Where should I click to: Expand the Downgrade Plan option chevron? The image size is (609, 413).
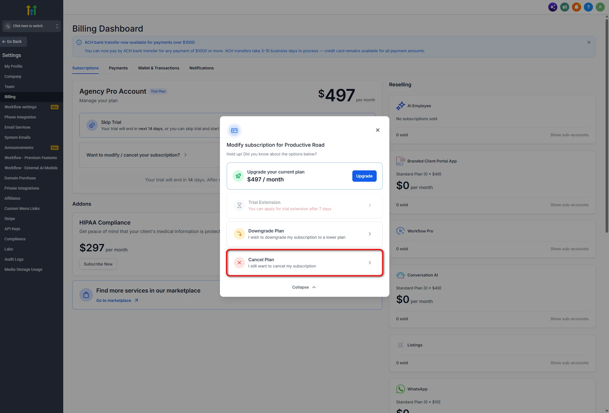click(370, 234)
